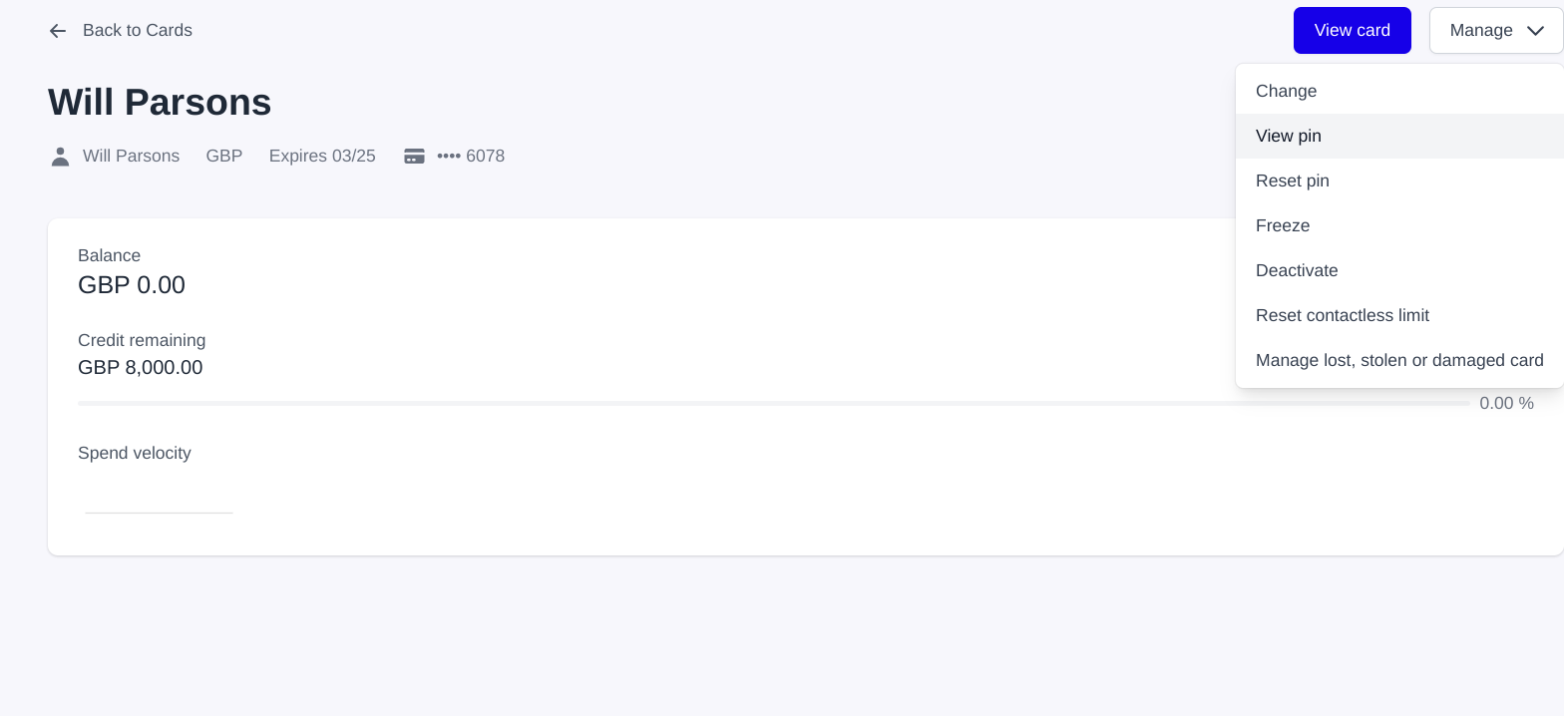Click the credit remaining progress bar
The width and height of the screenshot is (1564, 716).
(773, 403)
